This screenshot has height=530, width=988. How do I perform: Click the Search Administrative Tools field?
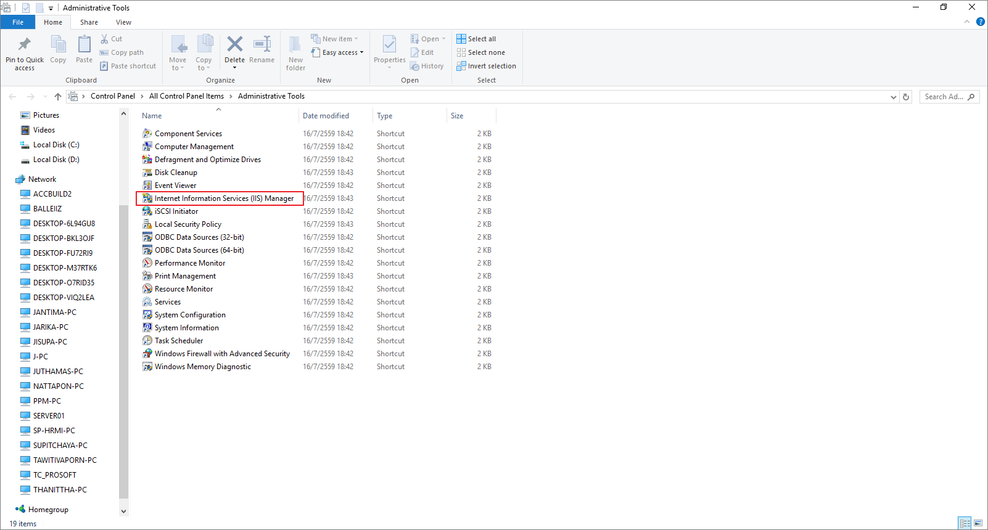(949, 97)
